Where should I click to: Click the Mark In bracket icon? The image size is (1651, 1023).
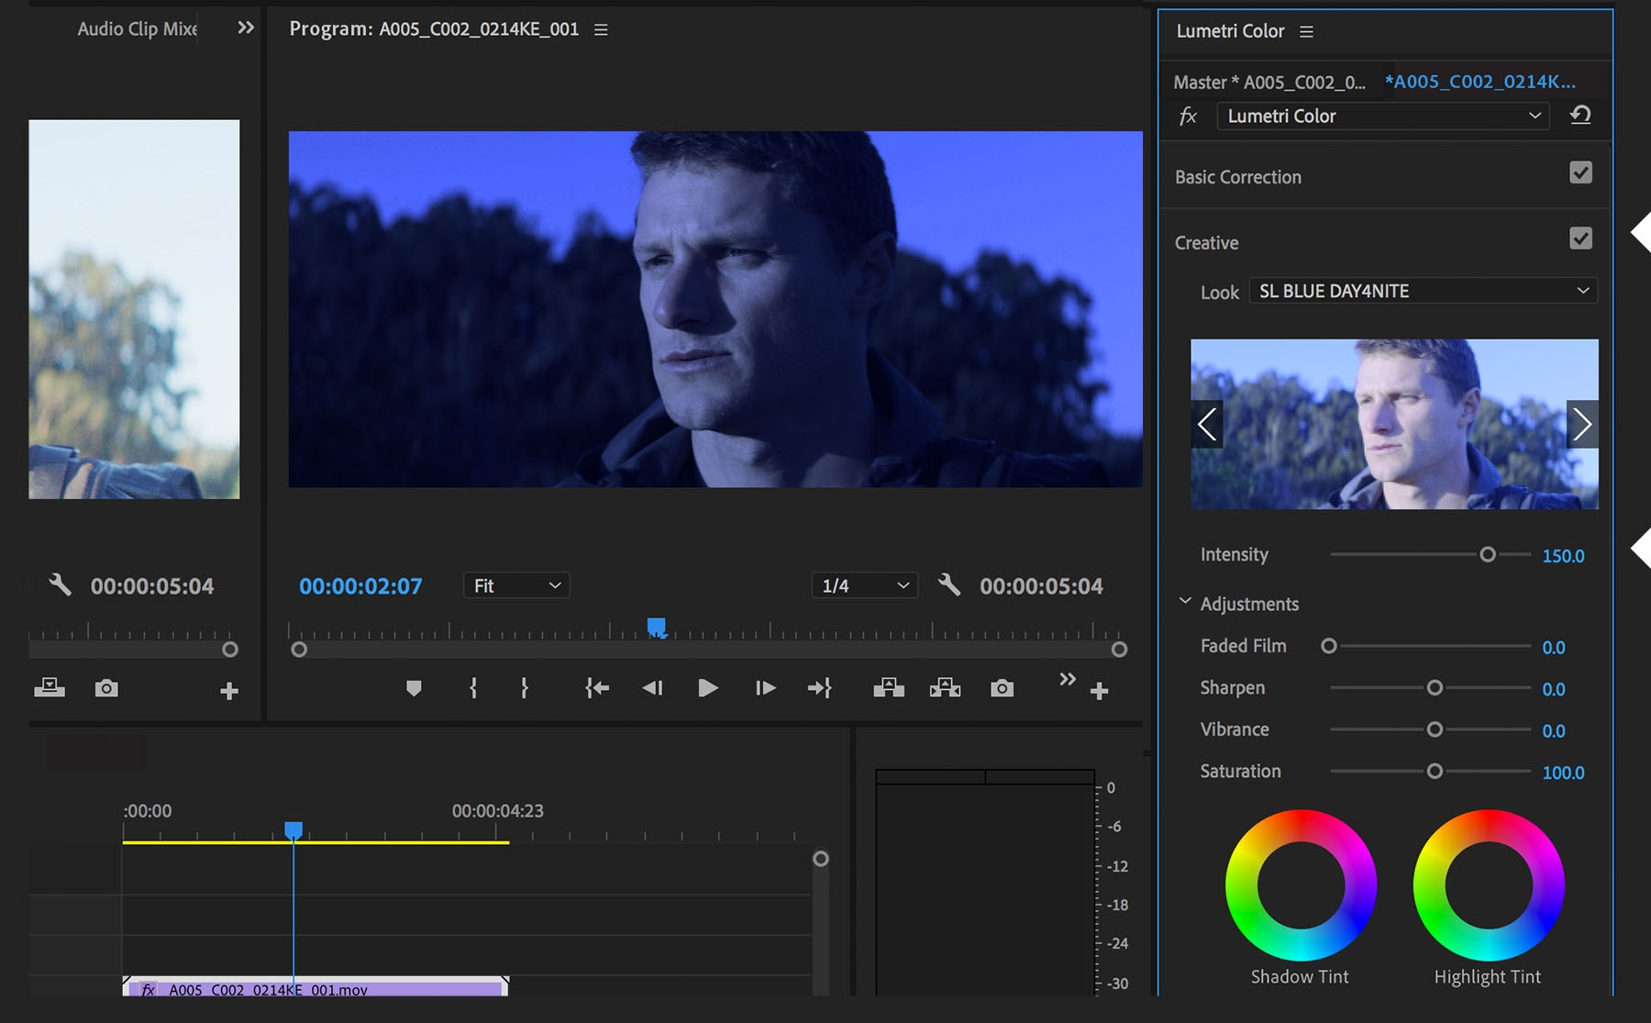tap(473, 688)
